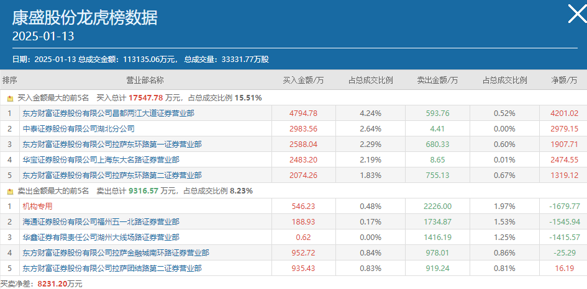Click percentage 1.97% in 机构专用 row
Image resolution: width=587 pixels, height=289 pixels.
(504, 207)
